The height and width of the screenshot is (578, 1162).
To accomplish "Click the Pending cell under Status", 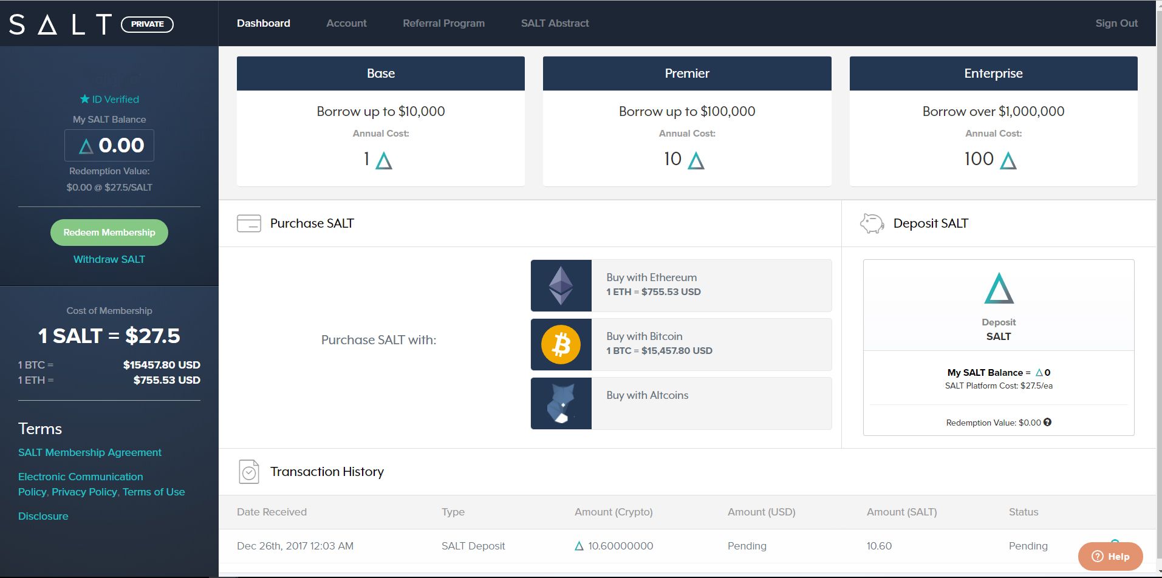I will pyautogui.click(x=1028, y=546).
